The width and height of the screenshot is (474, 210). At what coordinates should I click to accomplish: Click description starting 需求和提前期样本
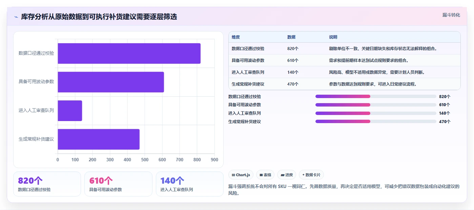point(369,61)
